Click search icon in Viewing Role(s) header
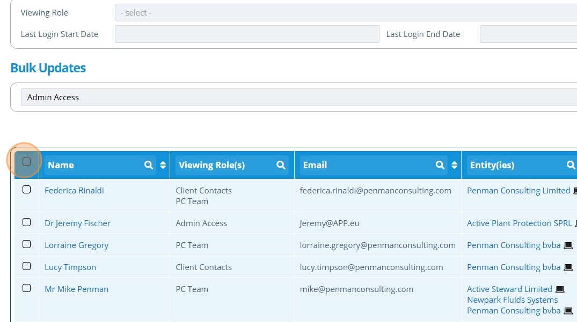This screenshot has height=322, width=577. (x=281, y=165)
